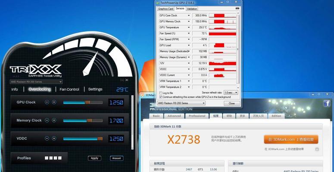Click the TRIXX overclocking panel scrollbar
The width and height of the screenshot is (334, 172).
pos(133,122)
